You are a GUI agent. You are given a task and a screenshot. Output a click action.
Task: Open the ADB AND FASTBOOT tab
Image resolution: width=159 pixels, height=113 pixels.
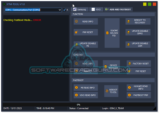click(118, 9)
